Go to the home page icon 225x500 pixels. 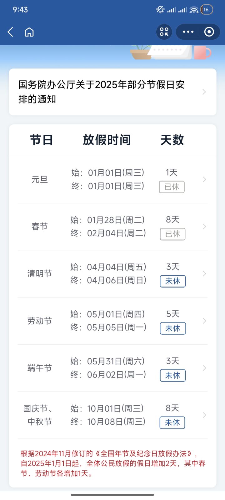click(29, 32)
